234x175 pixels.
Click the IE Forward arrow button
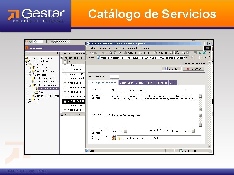(103, 53)
